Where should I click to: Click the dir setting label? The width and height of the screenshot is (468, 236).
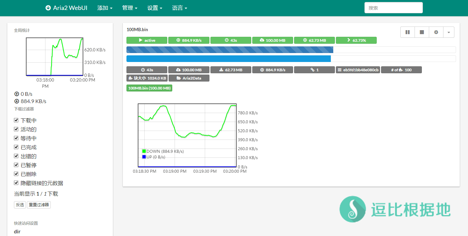coord(17,231)
